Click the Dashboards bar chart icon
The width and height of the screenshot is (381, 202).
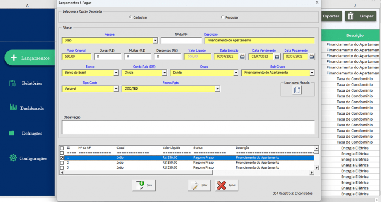[13, 107]
